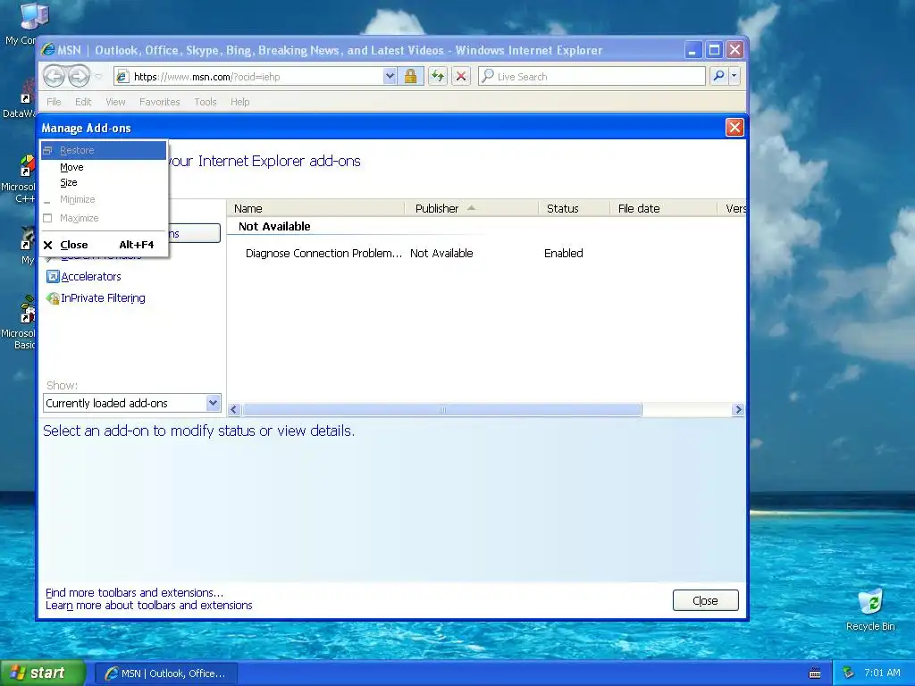
Task: Open Find more toolbars and extensions link
Action: 134,593
